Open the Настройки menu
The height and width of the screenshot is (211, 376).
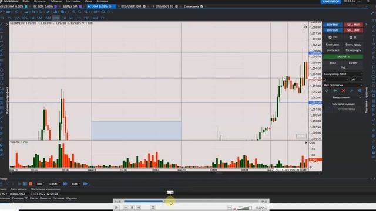[73, 1]
